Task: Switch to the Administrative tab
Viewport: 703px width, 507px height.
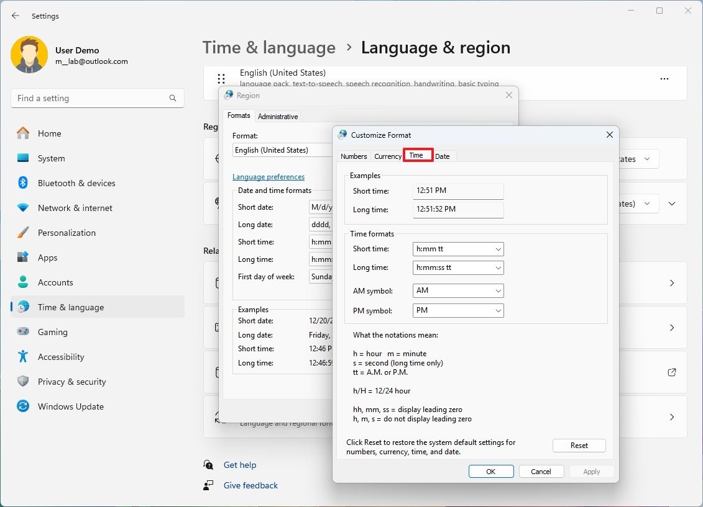Action: [278, 116]
